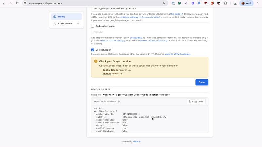The image size is (262, 147).
Task: Open 'this guide' for stape container identifier
Action: [x=136, y=38]
